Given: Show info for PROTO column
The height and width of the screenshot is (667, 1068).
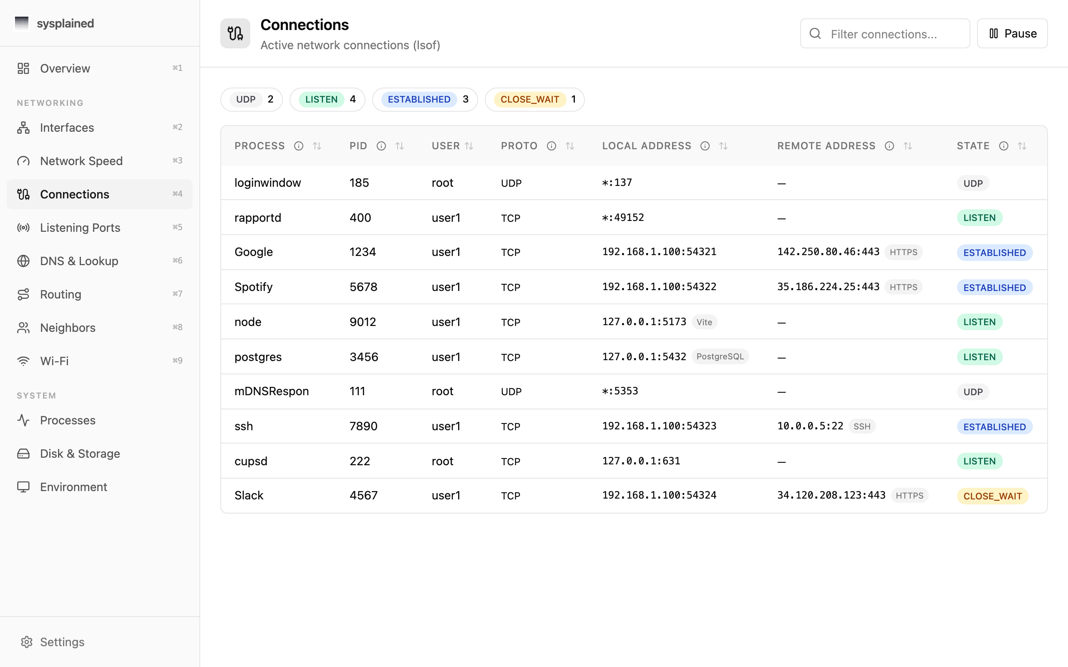Looking at the screenshot, I should coord(551,146).
